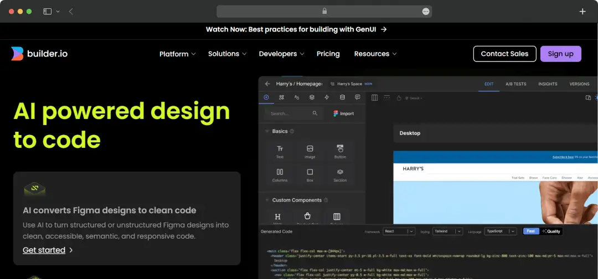598x279 pixels.
Task: Open a new browser tab with plus
Action: (x=582, y=12)
